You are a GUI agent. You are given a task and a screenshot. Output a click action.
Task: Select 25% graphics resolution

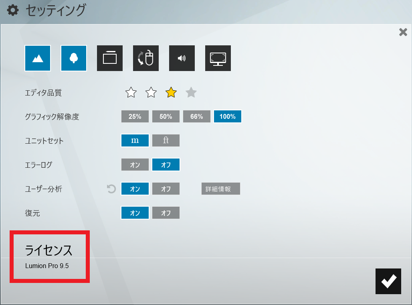pos(135,116)
